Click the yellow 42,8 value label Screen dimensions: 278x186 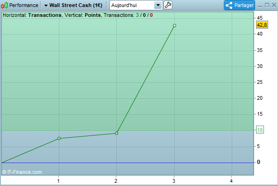tap(262, 25)
